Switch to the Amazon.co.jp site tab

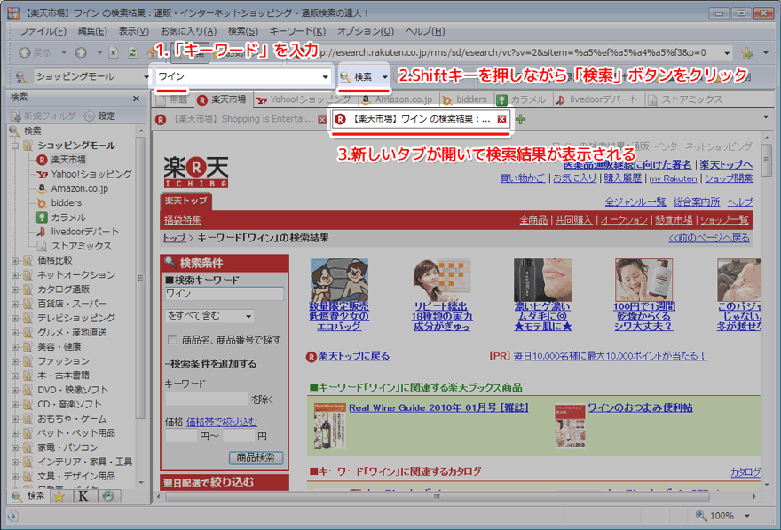pyautogui.click(x=398, y=99)
